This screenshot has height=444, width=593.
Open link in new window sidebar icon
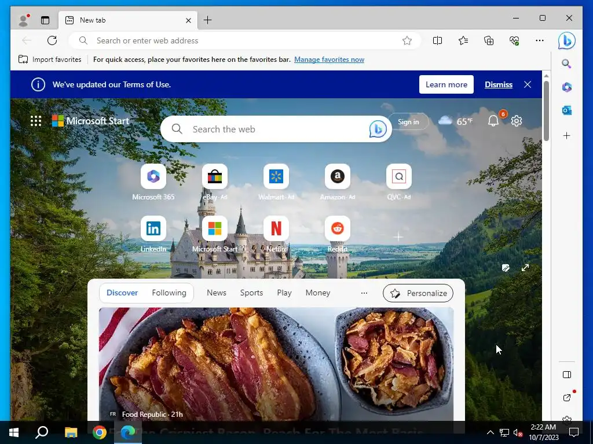click(x=566, y=398)
